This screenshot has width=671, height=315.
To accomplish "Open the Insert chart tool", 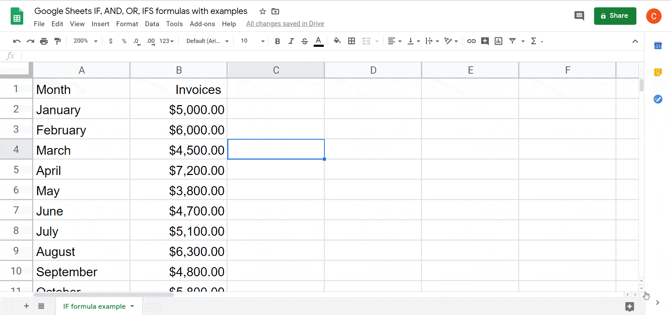I will point(498,41).
